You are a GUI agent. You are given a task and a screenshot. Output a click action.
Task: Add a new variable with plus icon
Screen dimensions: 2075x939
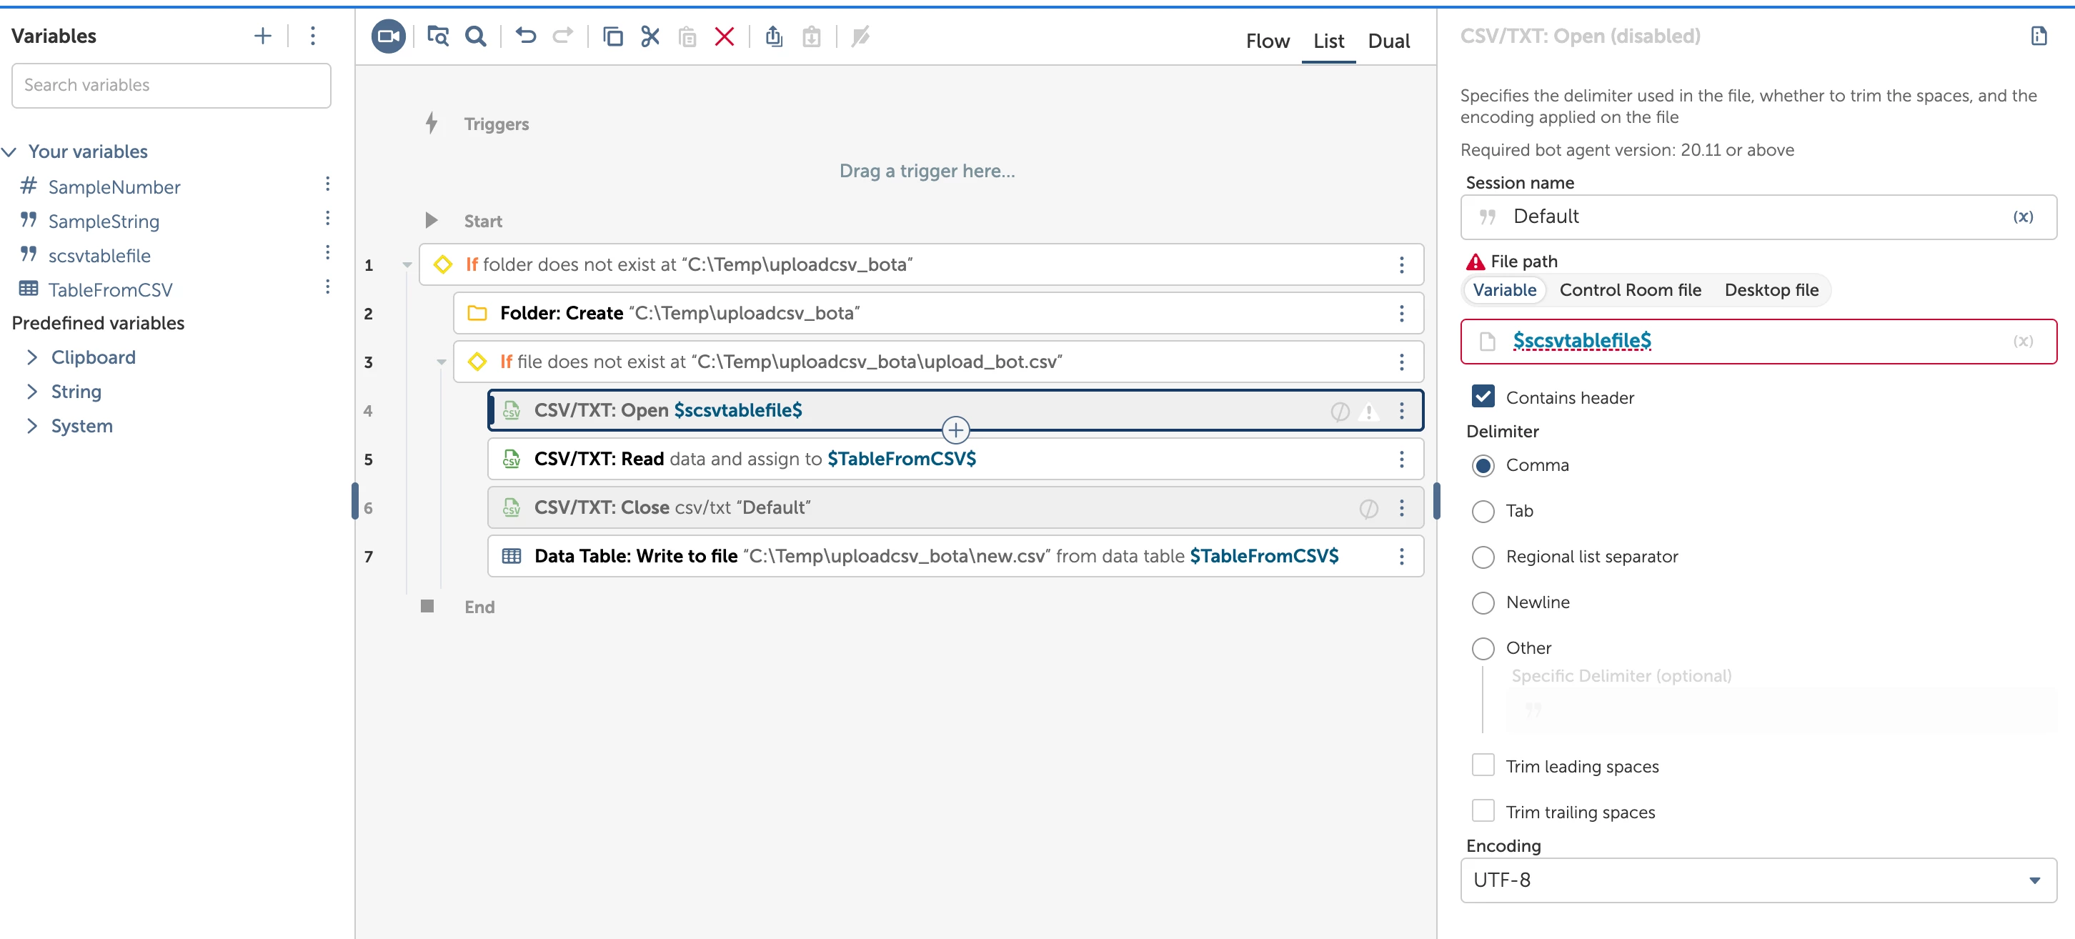(x=263, y=36)
